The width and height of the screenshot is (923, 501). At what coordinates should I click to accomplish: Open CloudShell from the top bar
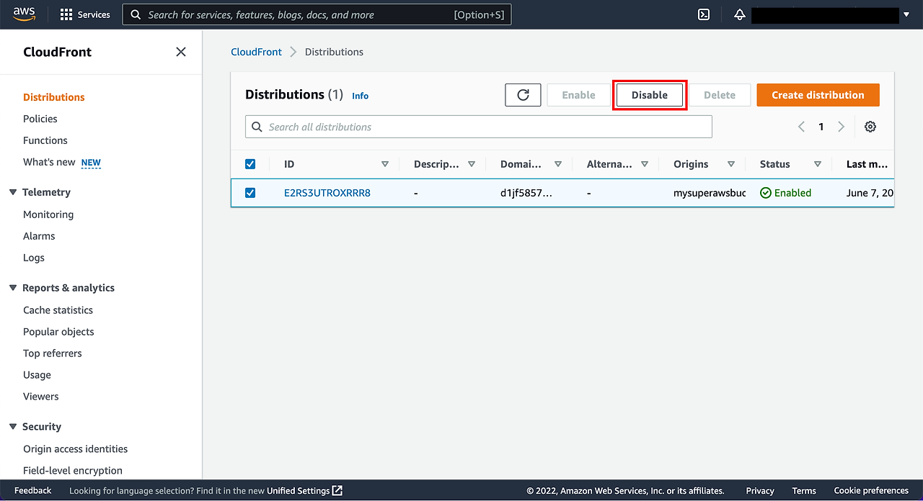[703, 14]
